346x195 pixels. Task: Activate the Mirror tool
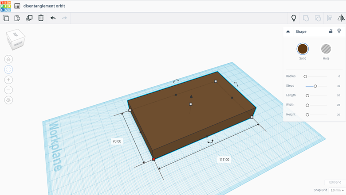pos(341,18)
